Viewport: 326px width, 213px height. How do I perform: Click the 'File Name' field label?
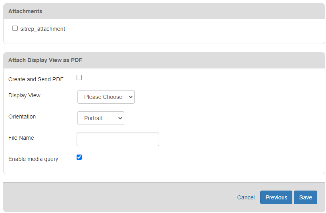point(21,138)
